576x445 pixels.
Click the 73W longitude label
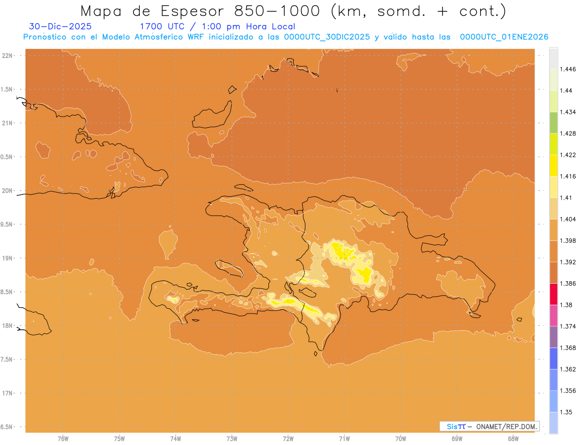(232, 439)
